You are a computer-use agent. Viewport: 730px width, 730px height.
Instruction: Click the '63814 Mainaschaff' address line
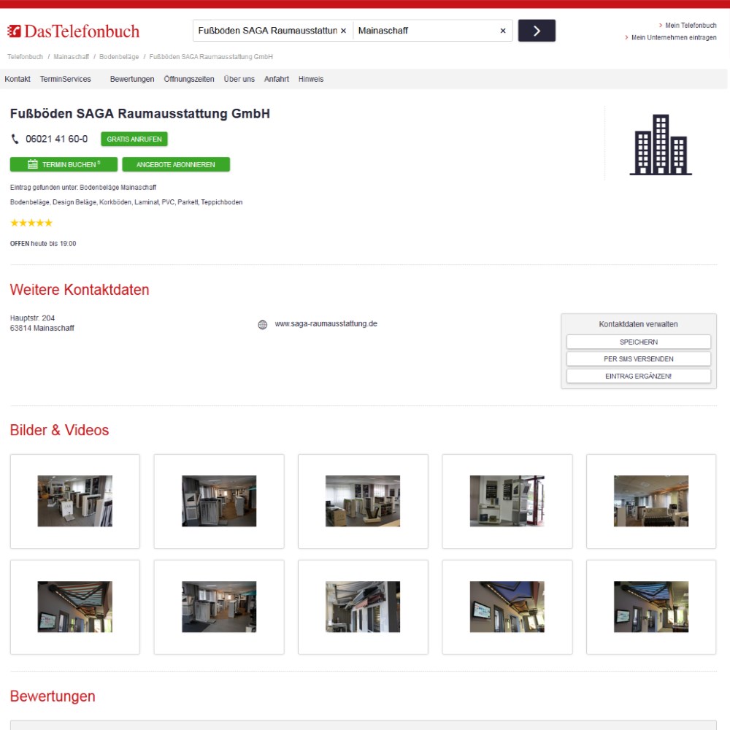tap(42, 328)
